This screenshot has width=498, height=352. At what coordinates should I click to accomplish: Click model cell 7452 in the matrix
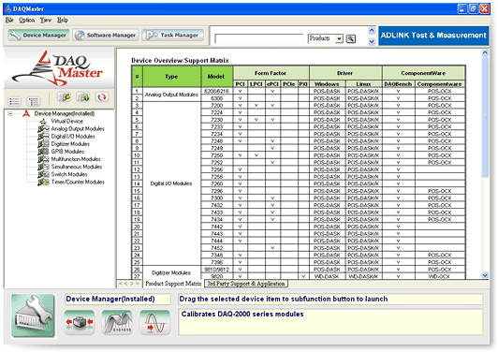click(217, 248)
